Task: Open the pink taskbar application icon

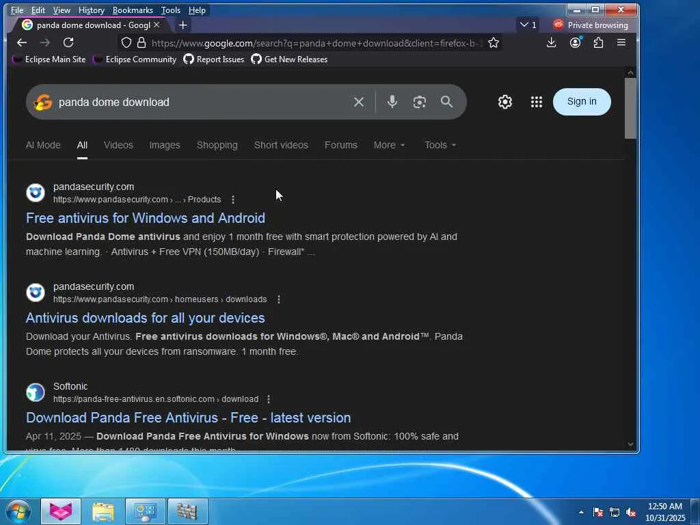Action: point(61,511)
